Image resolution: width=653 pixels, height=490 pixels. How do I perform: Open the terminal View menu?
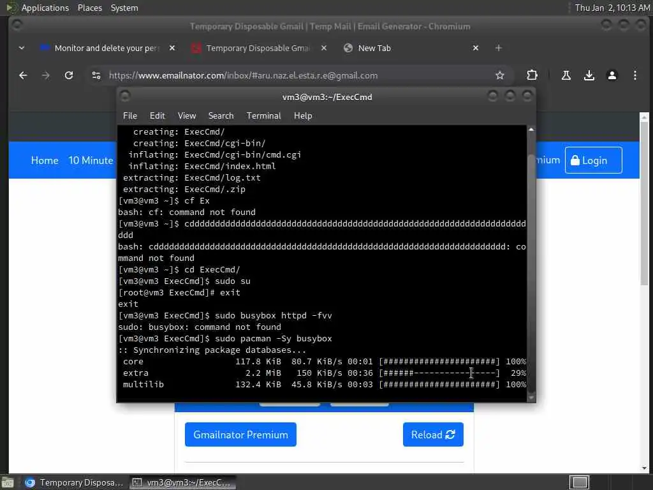(x=187, y=116)
